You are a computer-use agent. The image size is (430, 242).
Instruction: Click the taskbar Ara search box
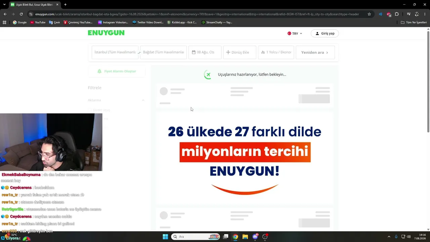pos(196,237)
